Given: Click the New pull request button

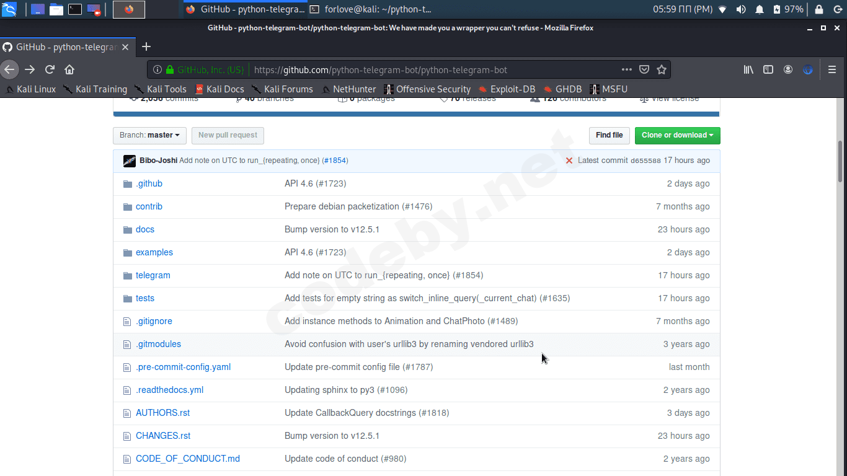Looking at the screenshot, I should coord(228,135).
